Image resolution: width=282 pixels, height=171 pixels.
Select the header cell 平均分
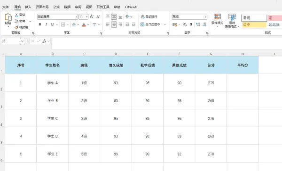243,65
